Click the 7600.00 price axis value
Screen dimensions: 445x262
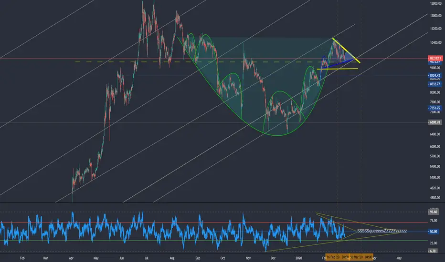tap(435, 102)
